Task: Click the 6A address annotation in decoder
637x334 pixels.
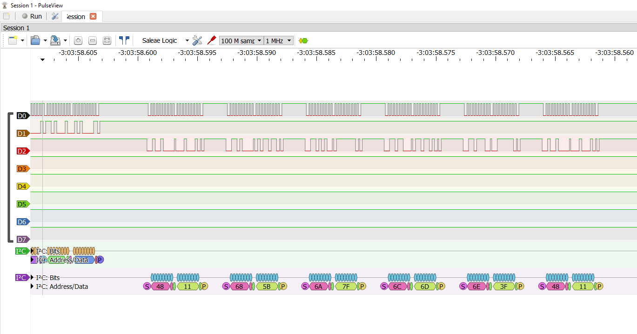Action: (318, 287)
